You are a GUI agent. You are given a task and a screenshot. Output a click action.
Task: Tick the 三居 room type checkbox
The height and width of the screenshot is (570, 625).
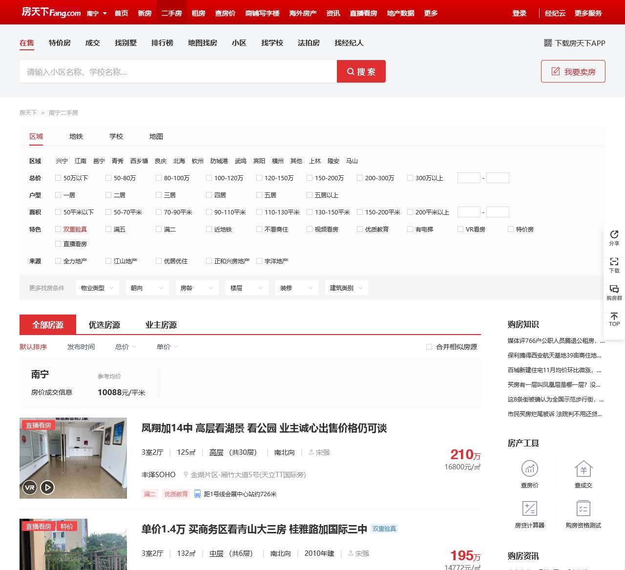tap(159, 195)
